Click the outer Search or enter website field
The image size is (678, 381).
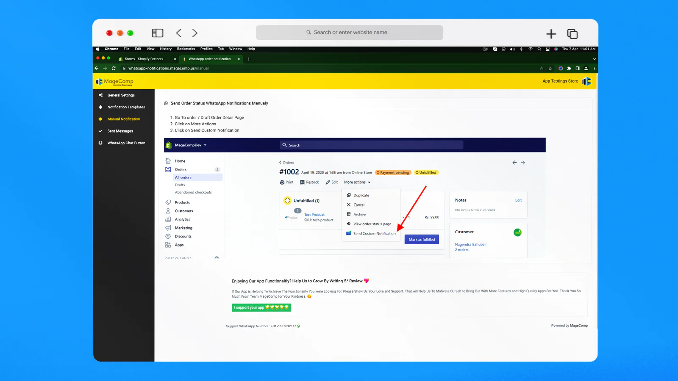[350, 33]
